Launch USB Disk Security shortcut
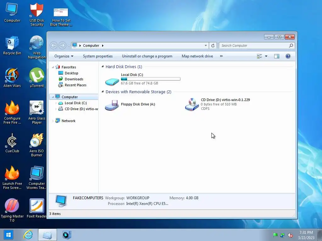This screenshot has height=241, width=322. (36, 14)
